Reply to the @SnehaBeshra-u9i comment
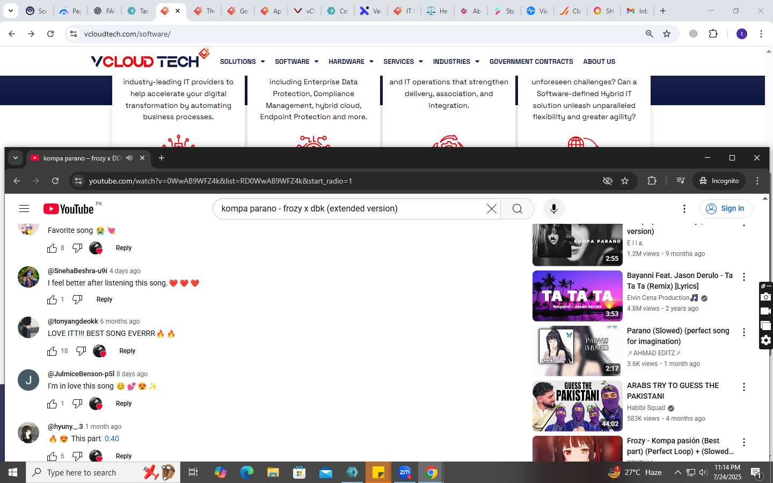 [104, 299]
